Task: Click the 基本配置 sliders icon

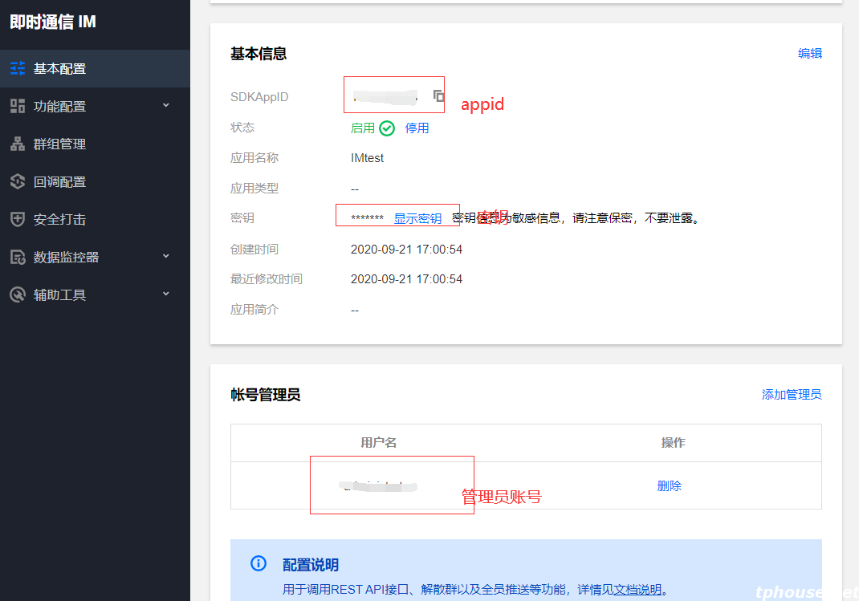Action: click(x=18, y=68)
